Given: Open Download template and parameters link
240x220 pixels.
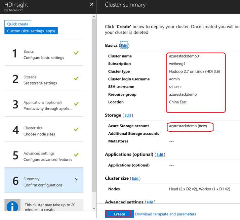Looking at the screenshot, I should click(165, 214).
